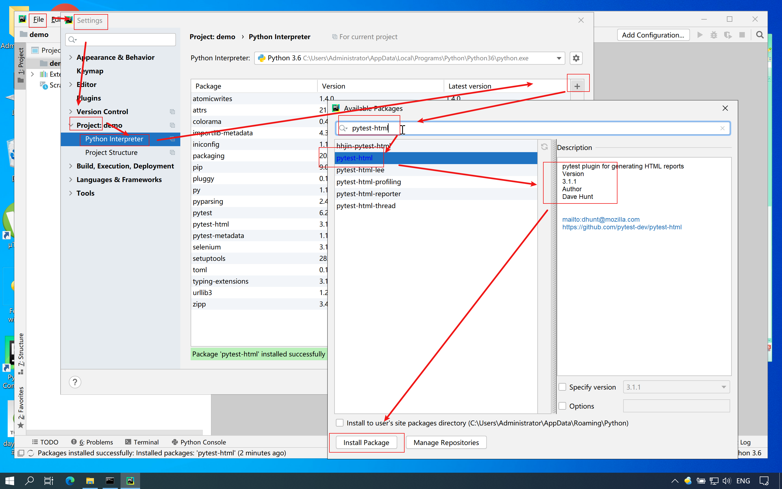This screenshot has height=489, width=782.
Task: Enable the Specify version checkbox
Action: coord(562,387)
